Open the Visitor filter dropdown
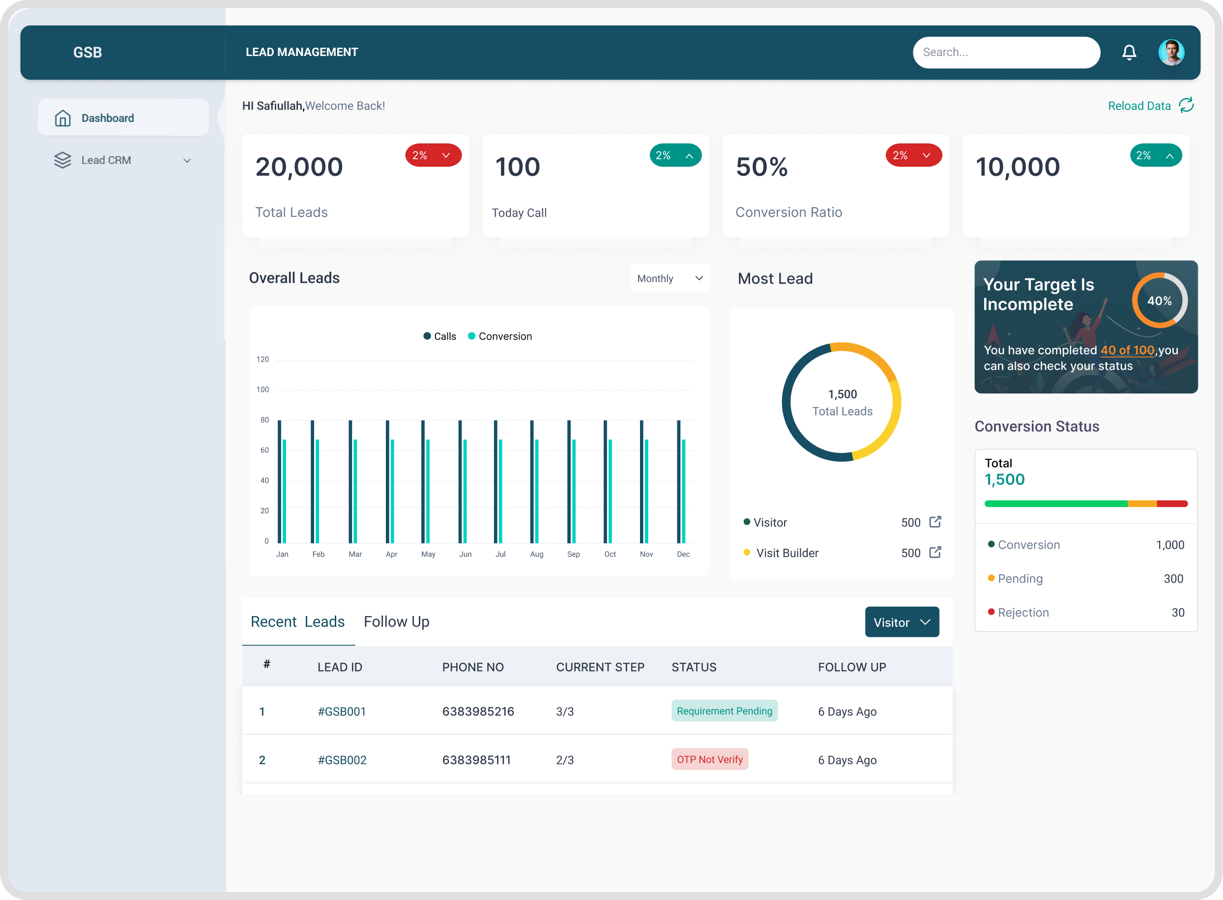This screenshot has height=900, width=1223. click(x=902, y=622)
